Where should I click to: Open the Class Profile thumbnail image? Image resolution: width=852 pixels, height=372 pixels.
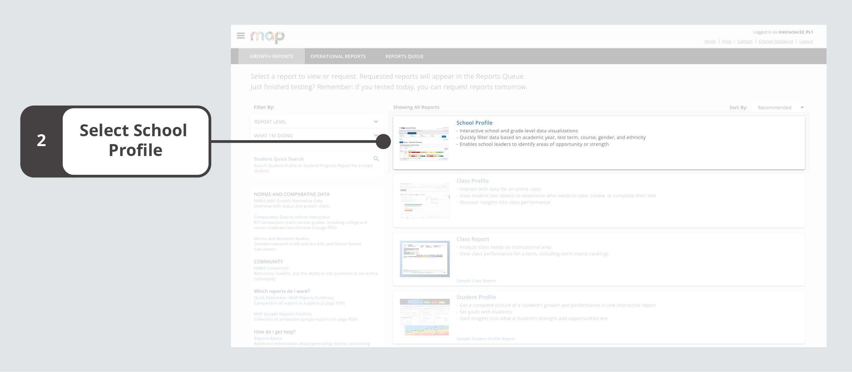[x=424, y=201]
